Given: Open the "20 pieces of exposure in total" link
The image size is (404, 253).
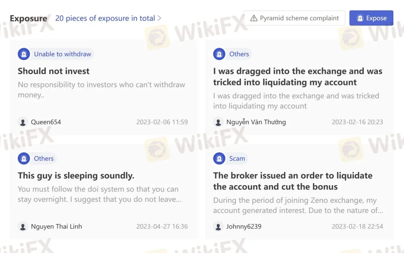Looking at the screenshot, I should tap(105, 18).
